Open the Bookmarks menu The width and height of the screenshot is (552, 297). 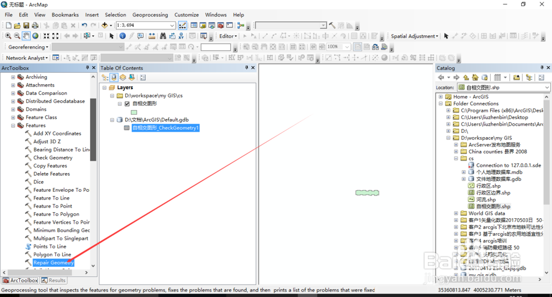click(65, 15)
